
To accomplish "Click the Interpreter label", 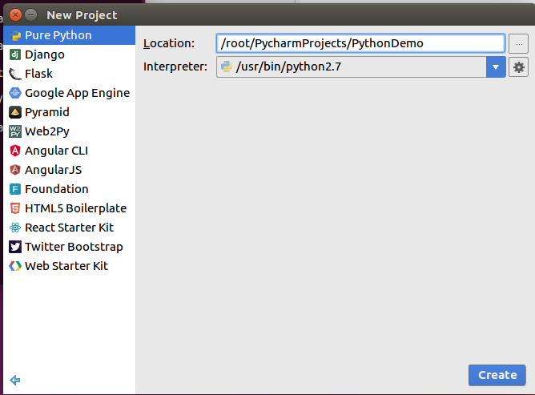I will 175,67.
